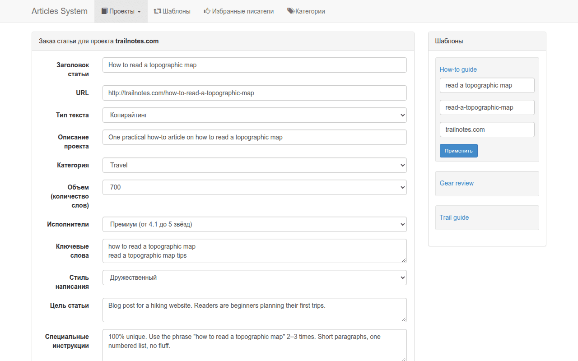Select the How-to guide template link
Image resolution: width=578 pixels, height=361 pixels.
[x=458, y=69]
